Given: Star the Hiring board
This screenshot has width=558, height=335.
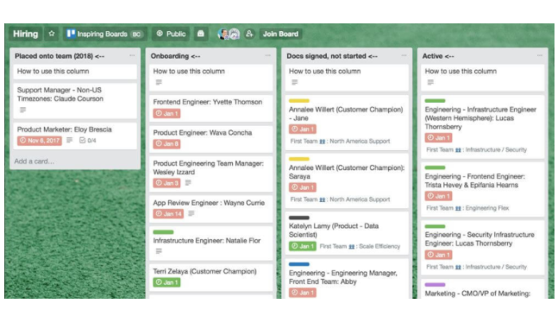Looking at the screenshot, I should click(x=52, y=33).
